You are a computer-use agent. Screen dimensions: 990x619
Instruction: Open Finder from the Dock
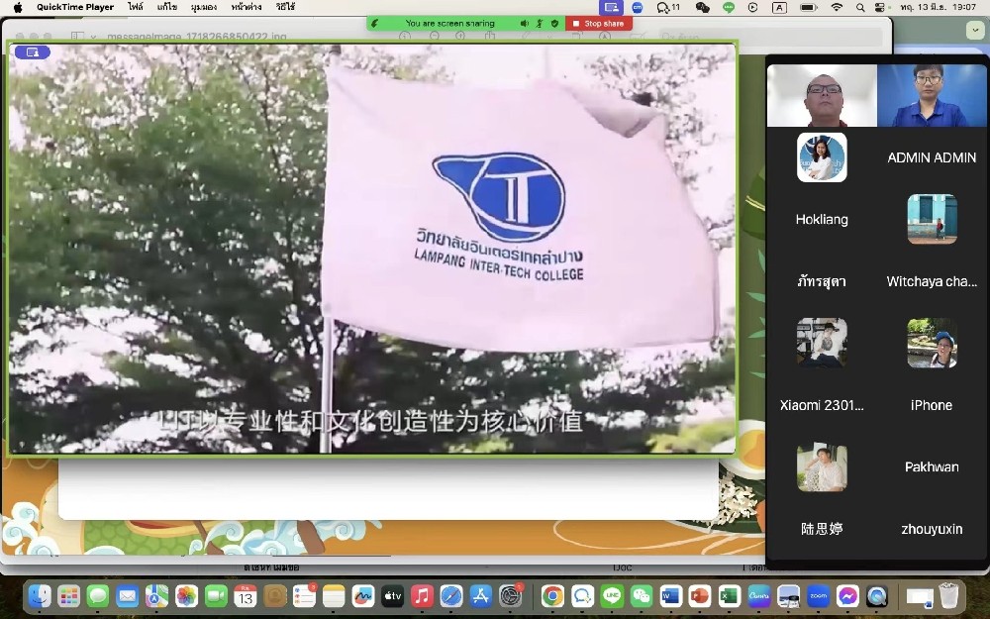(40, 595)
